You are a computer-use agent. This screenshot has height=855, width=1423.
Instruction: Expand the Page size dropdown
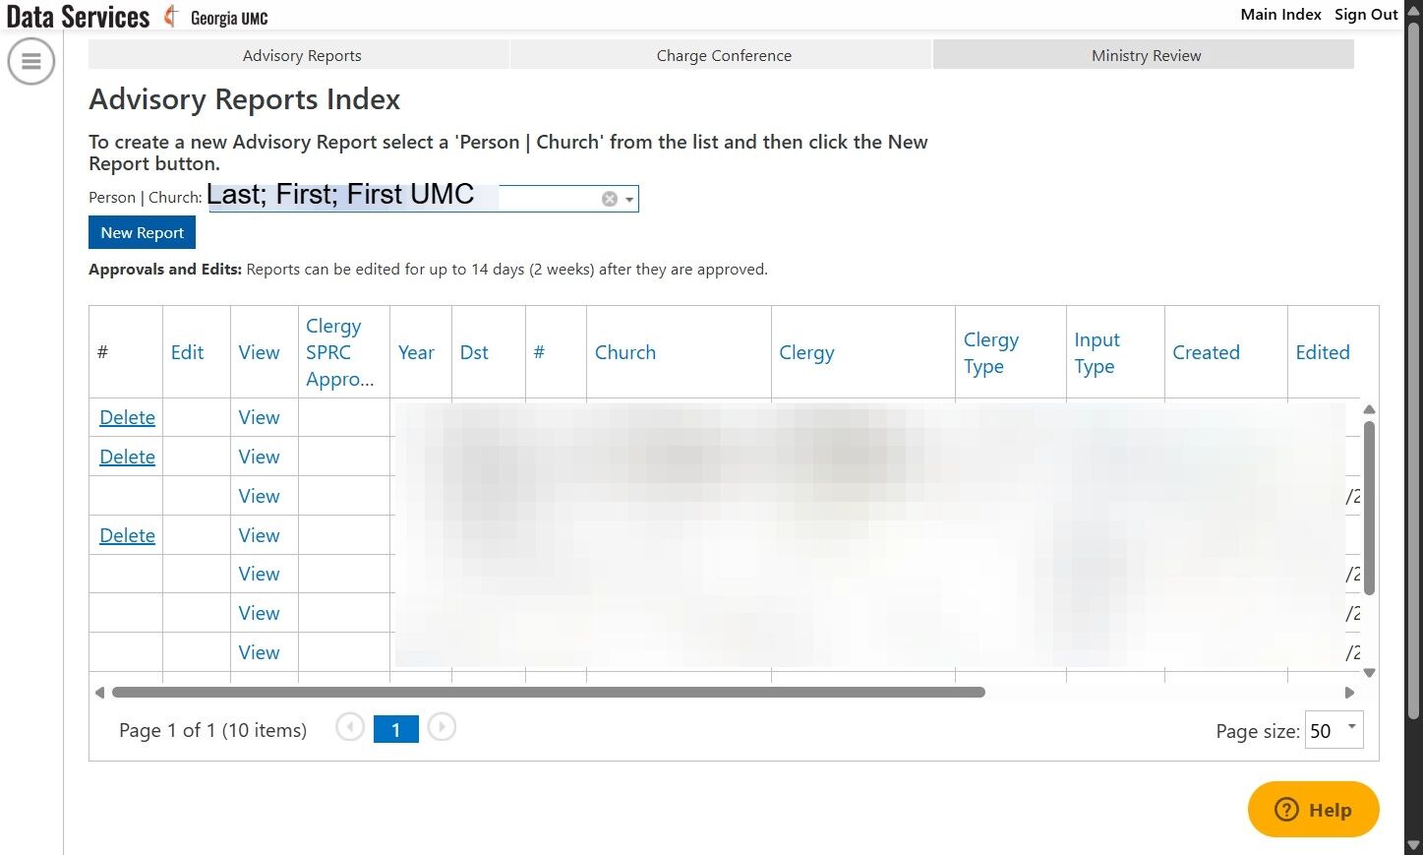(1351, 728)
